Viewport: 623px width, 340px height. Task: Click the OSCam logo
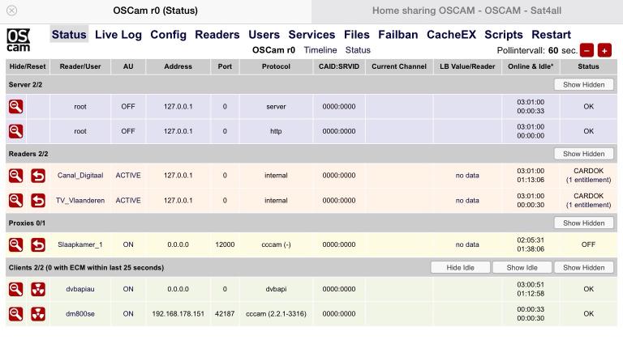coord(19,41)
